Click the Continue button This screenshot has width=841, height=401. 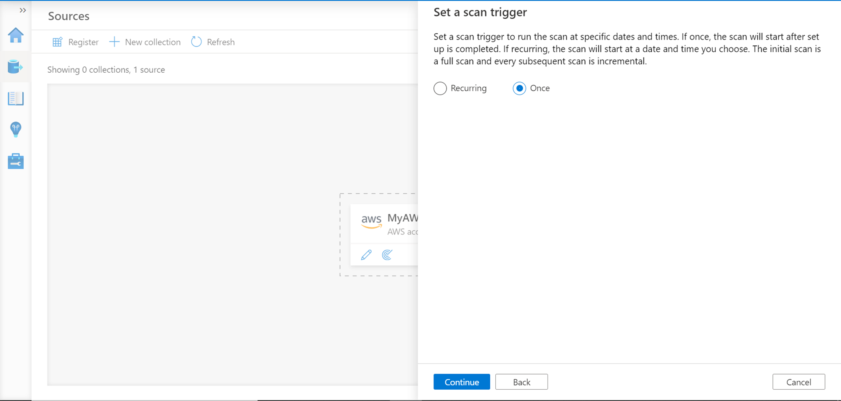coord(462,382)
